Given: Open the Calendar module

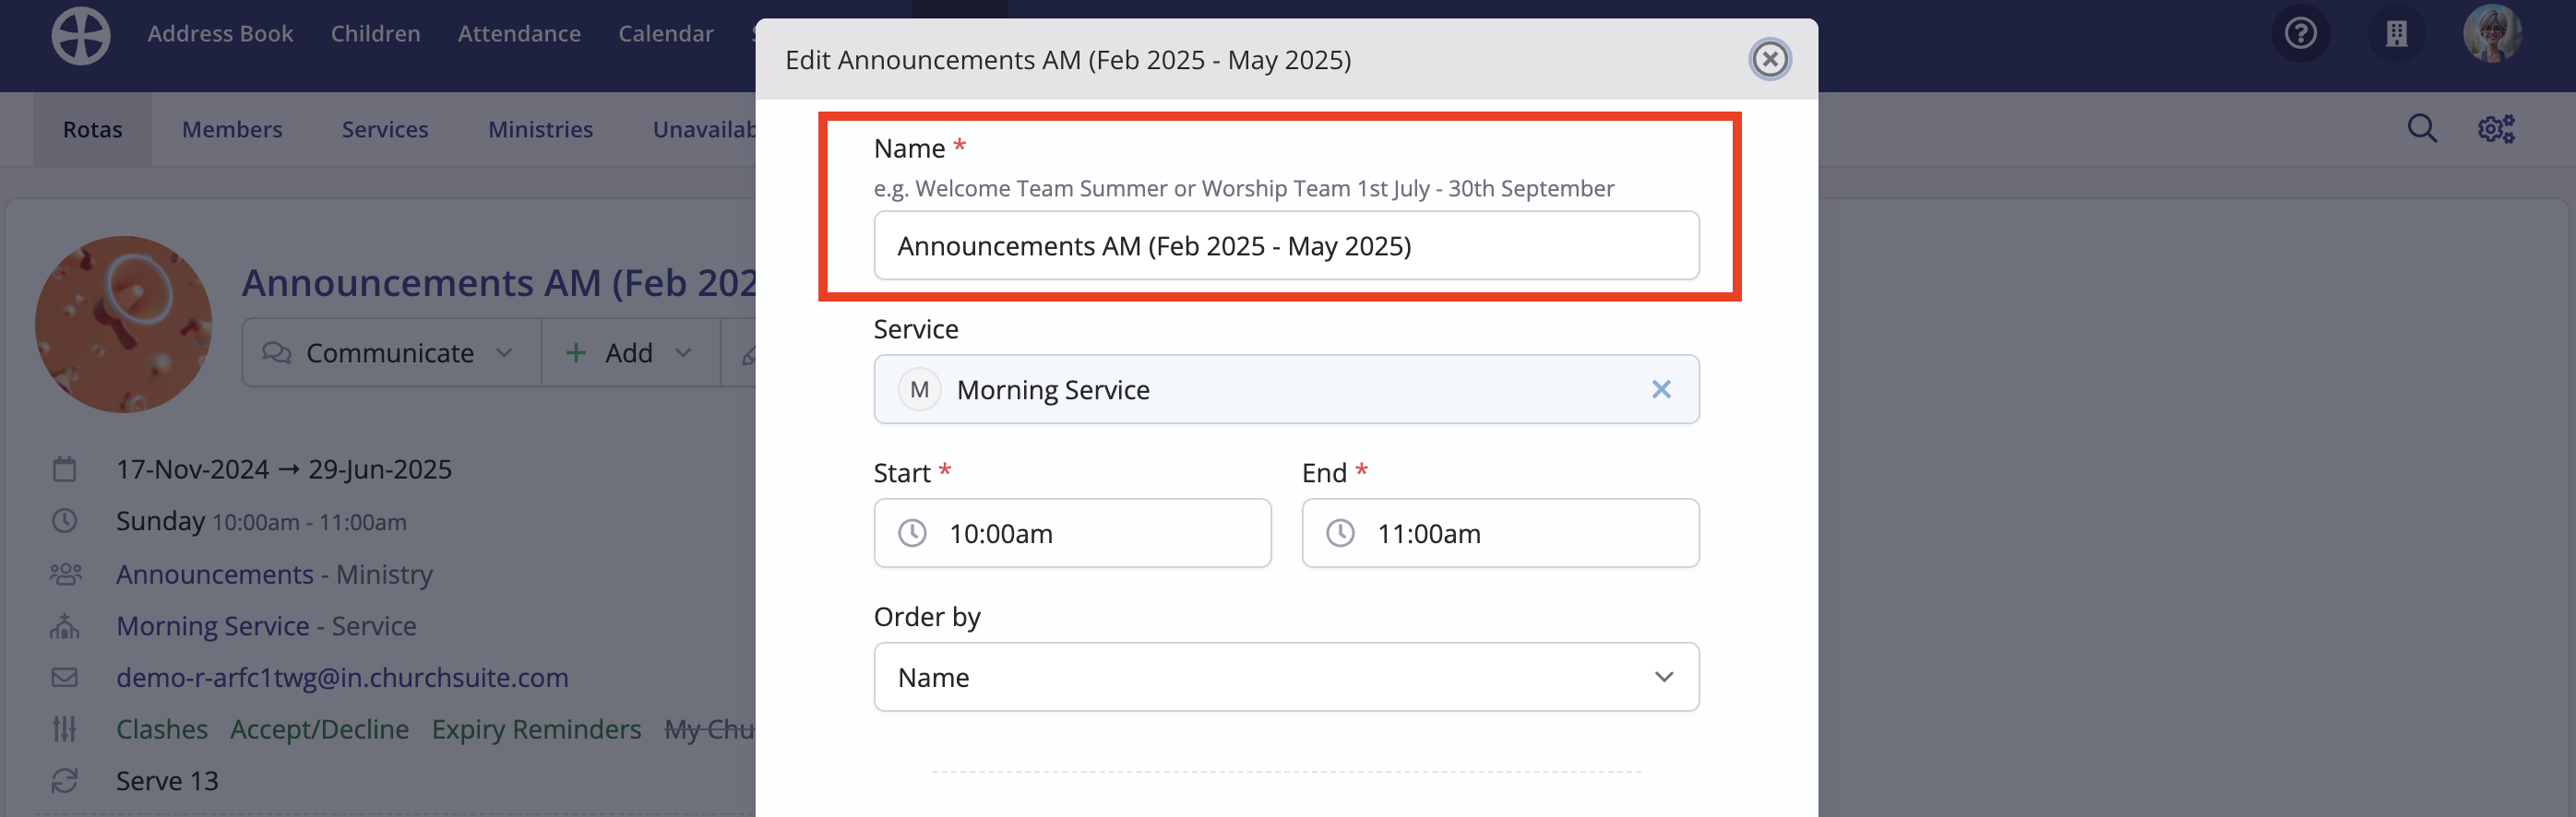Looking at the screenshot, I should point(666,34).
